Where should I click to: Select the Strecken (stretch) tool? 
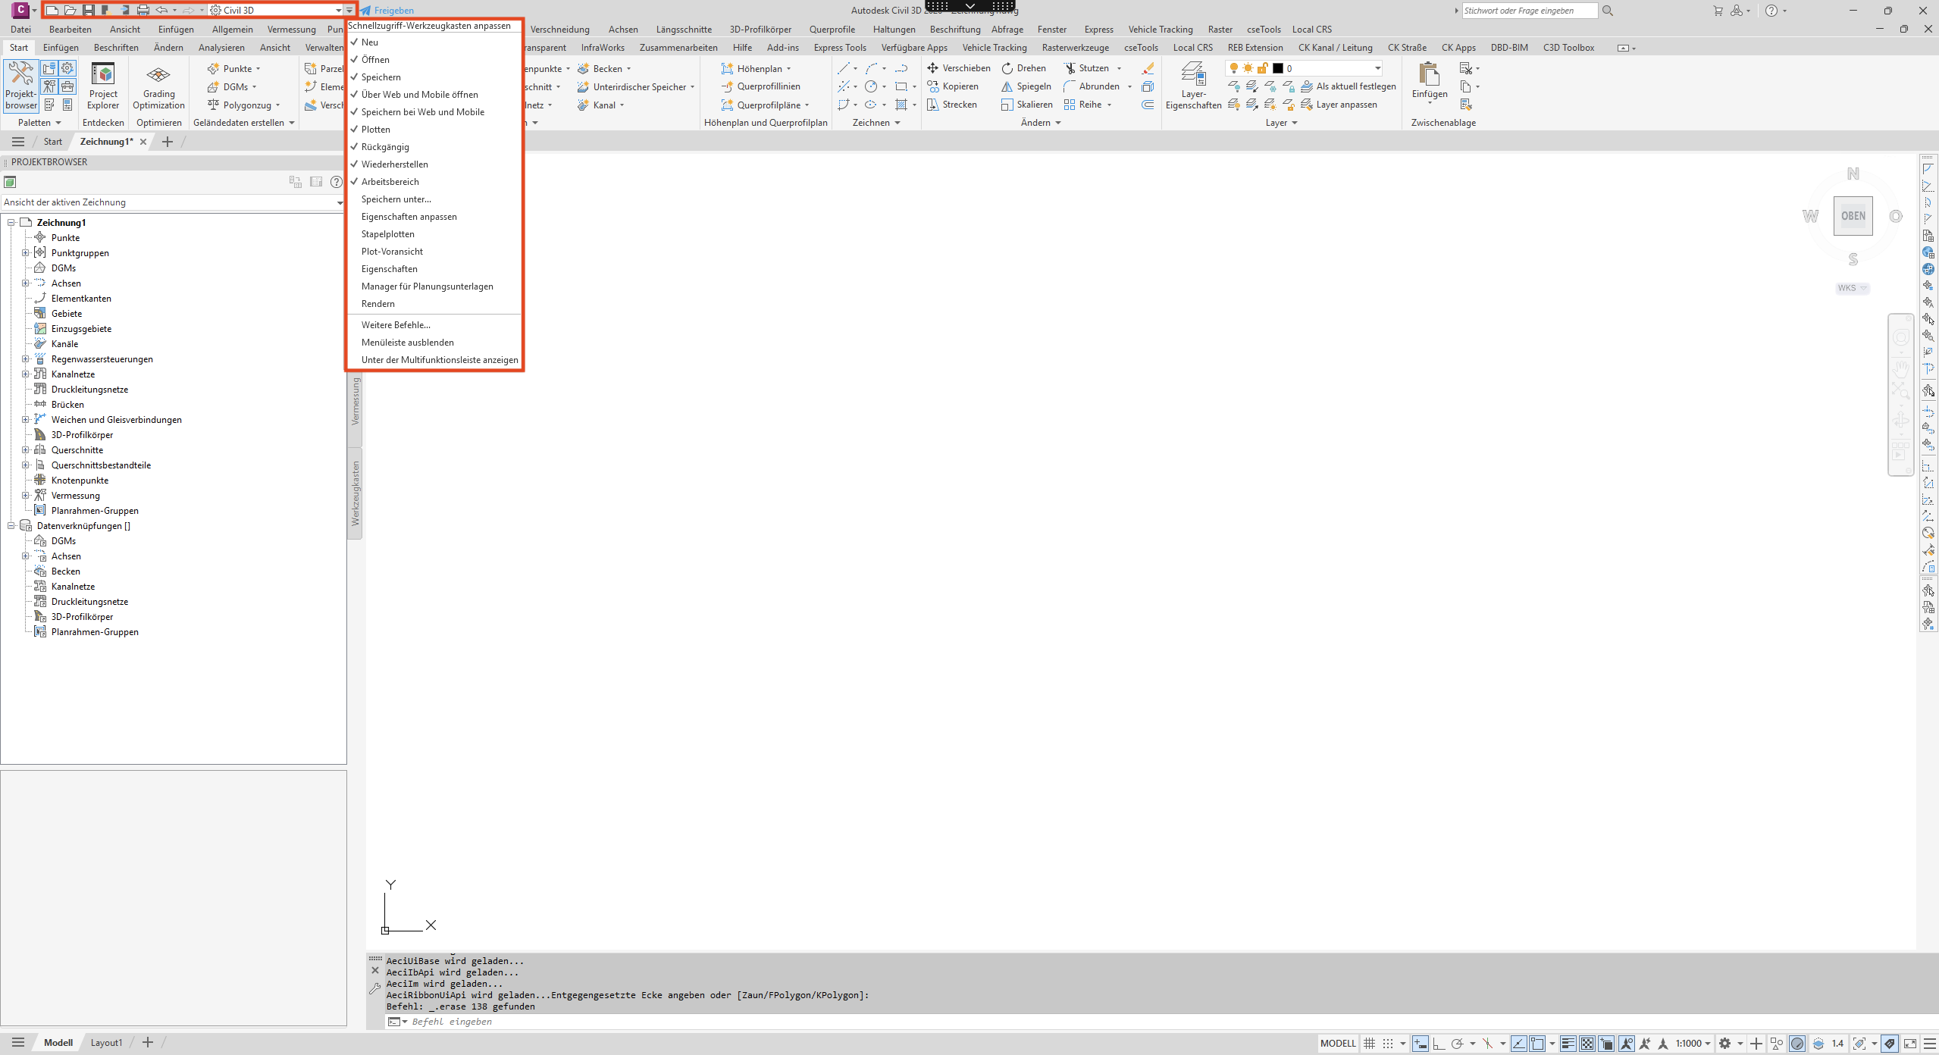[952, 105]
